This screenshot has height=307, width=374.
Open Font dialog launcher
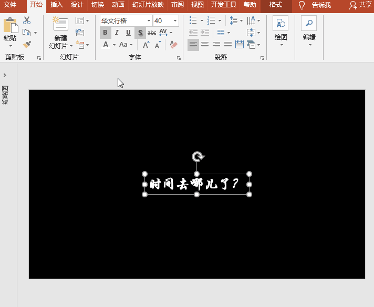pyautogui.click(x=179, y=58)
